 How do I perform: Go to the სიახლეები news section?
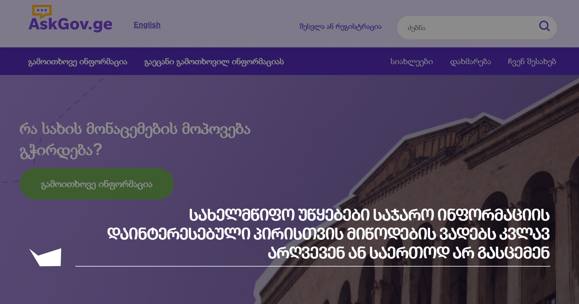tap(412, 61)
